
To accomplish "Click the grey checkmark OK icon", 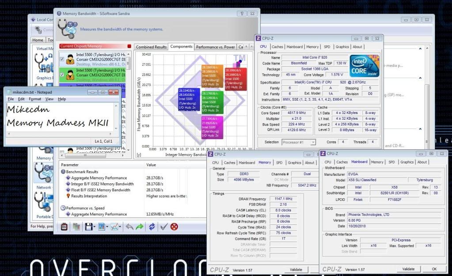I will tap(163, 227).
